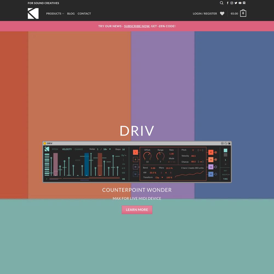The width and height of the screenshot is (274, 274).
Task: Open the Transform Clip dropdown arrow
Action: 162,178
